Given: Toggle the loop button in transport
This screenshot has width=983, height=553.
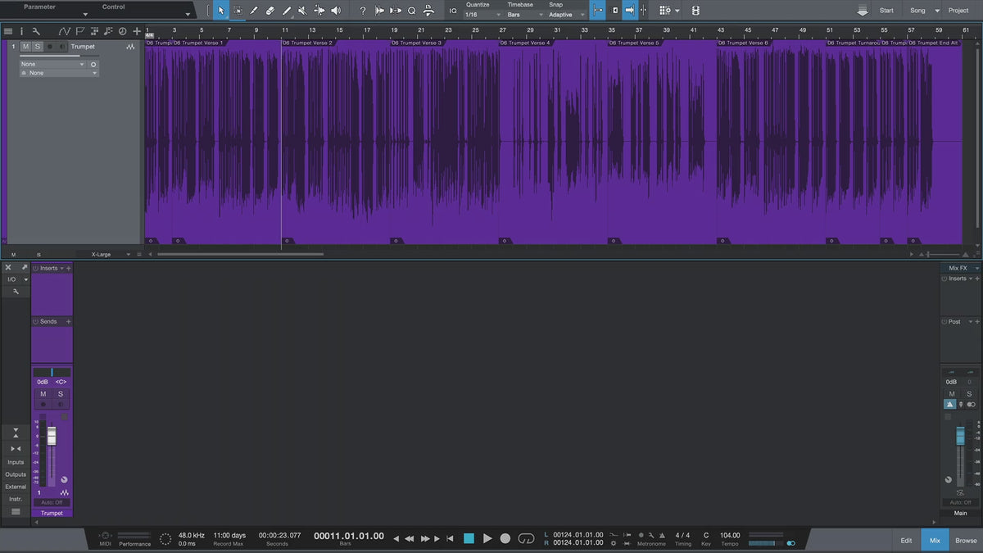Looking at the screenshot, I should point(526,538).
